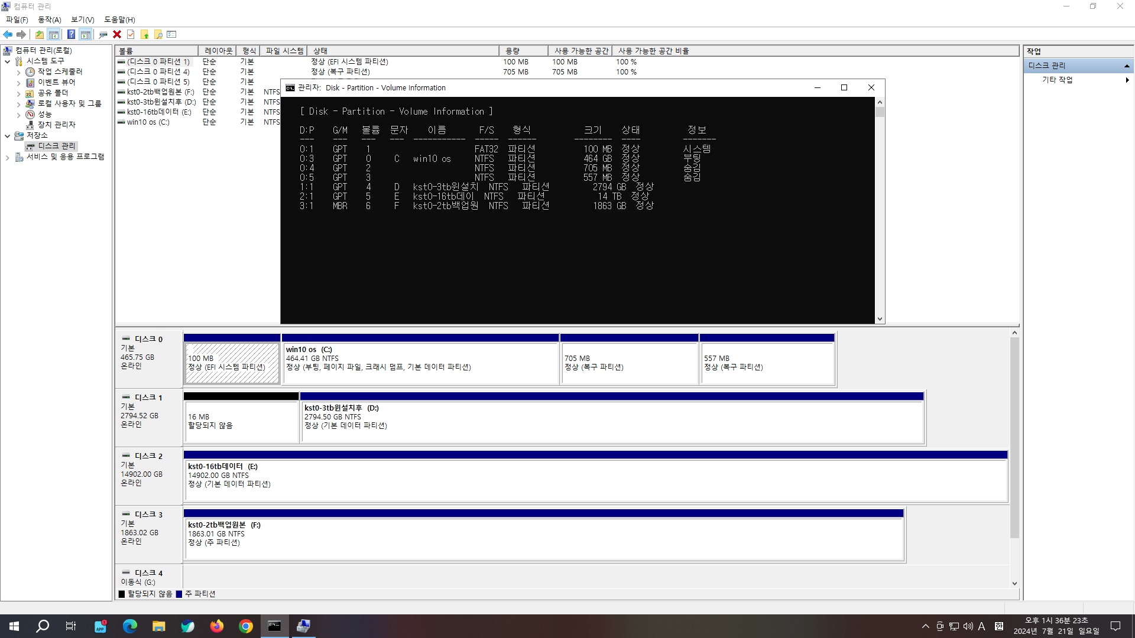1135x638 pixels.
Task: Open the 도움말(H) menu
Action: [x=119, y=19]
